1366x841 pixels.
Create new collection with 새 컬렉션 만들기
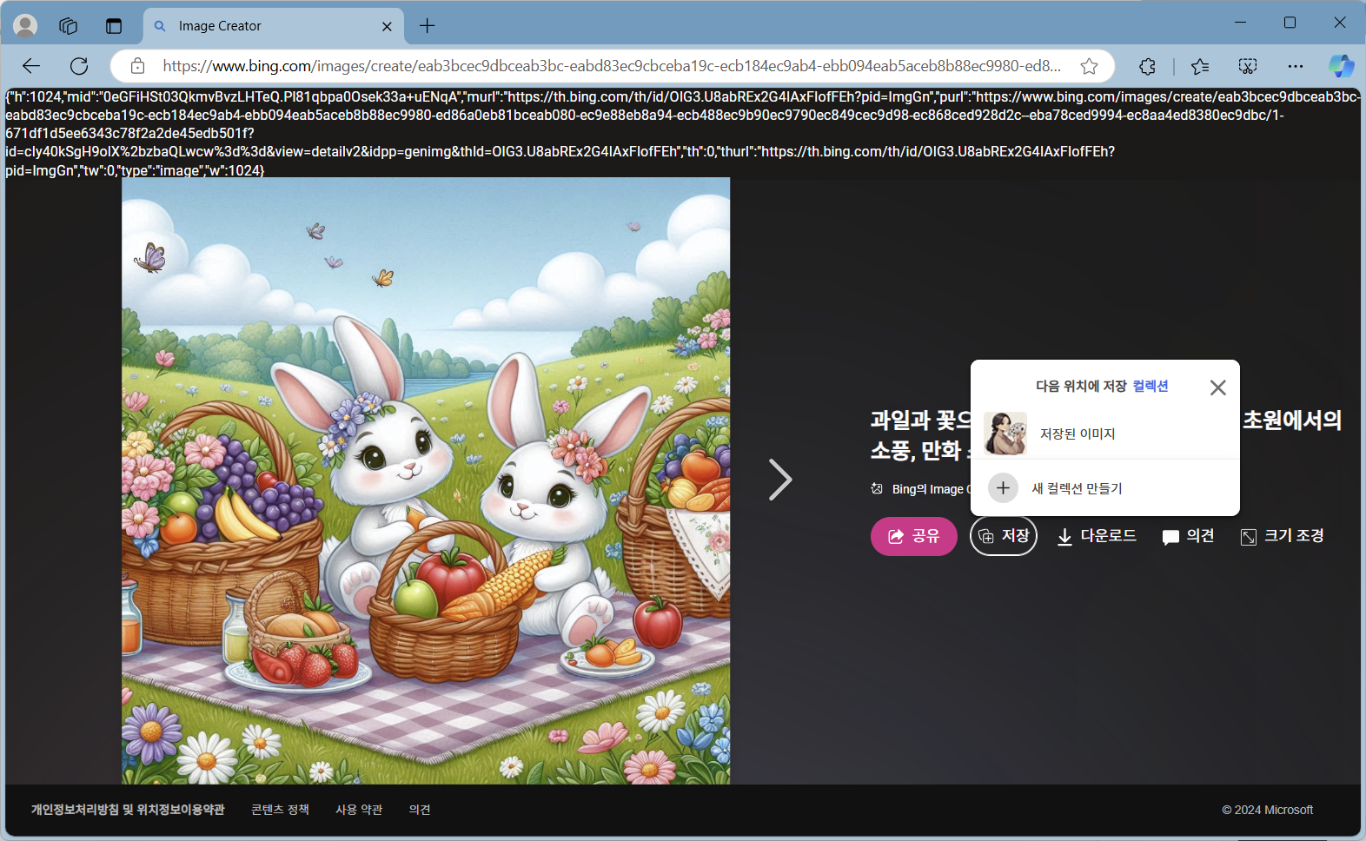pos(1105,488)
